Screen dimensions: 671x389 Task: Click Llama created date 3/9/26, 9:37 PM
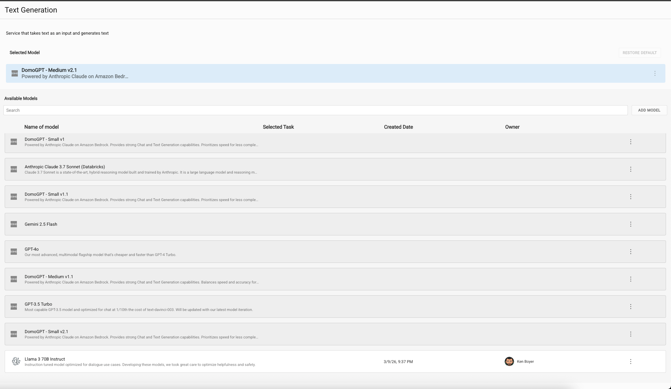[x=398, y=362]
